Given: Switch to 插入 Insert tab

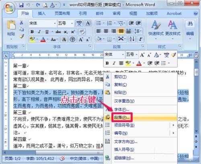Looking at the screenshot, I should click(42, 14).
